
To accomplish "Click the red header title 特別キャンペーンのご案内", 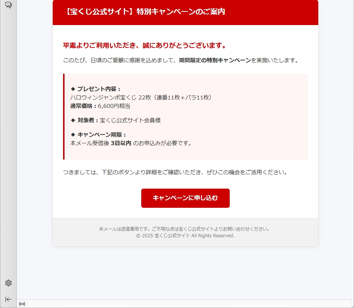I will click(145, 11).
